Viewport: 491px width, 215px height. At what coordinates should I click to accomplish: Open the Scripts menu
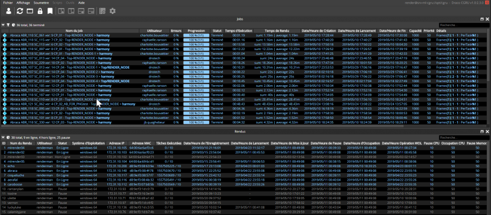tap(57, 2)
